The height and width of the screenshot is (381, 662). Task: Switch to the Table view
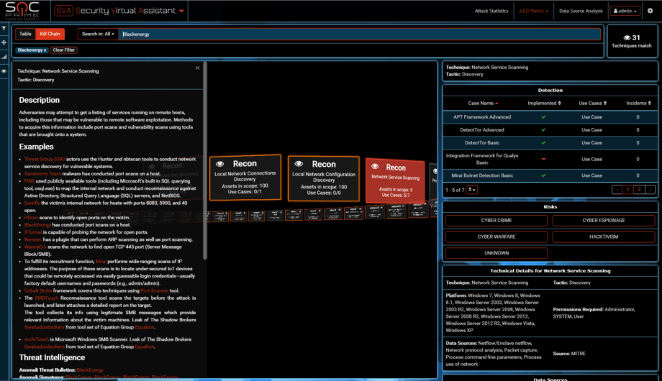click(x=25, y=34)
